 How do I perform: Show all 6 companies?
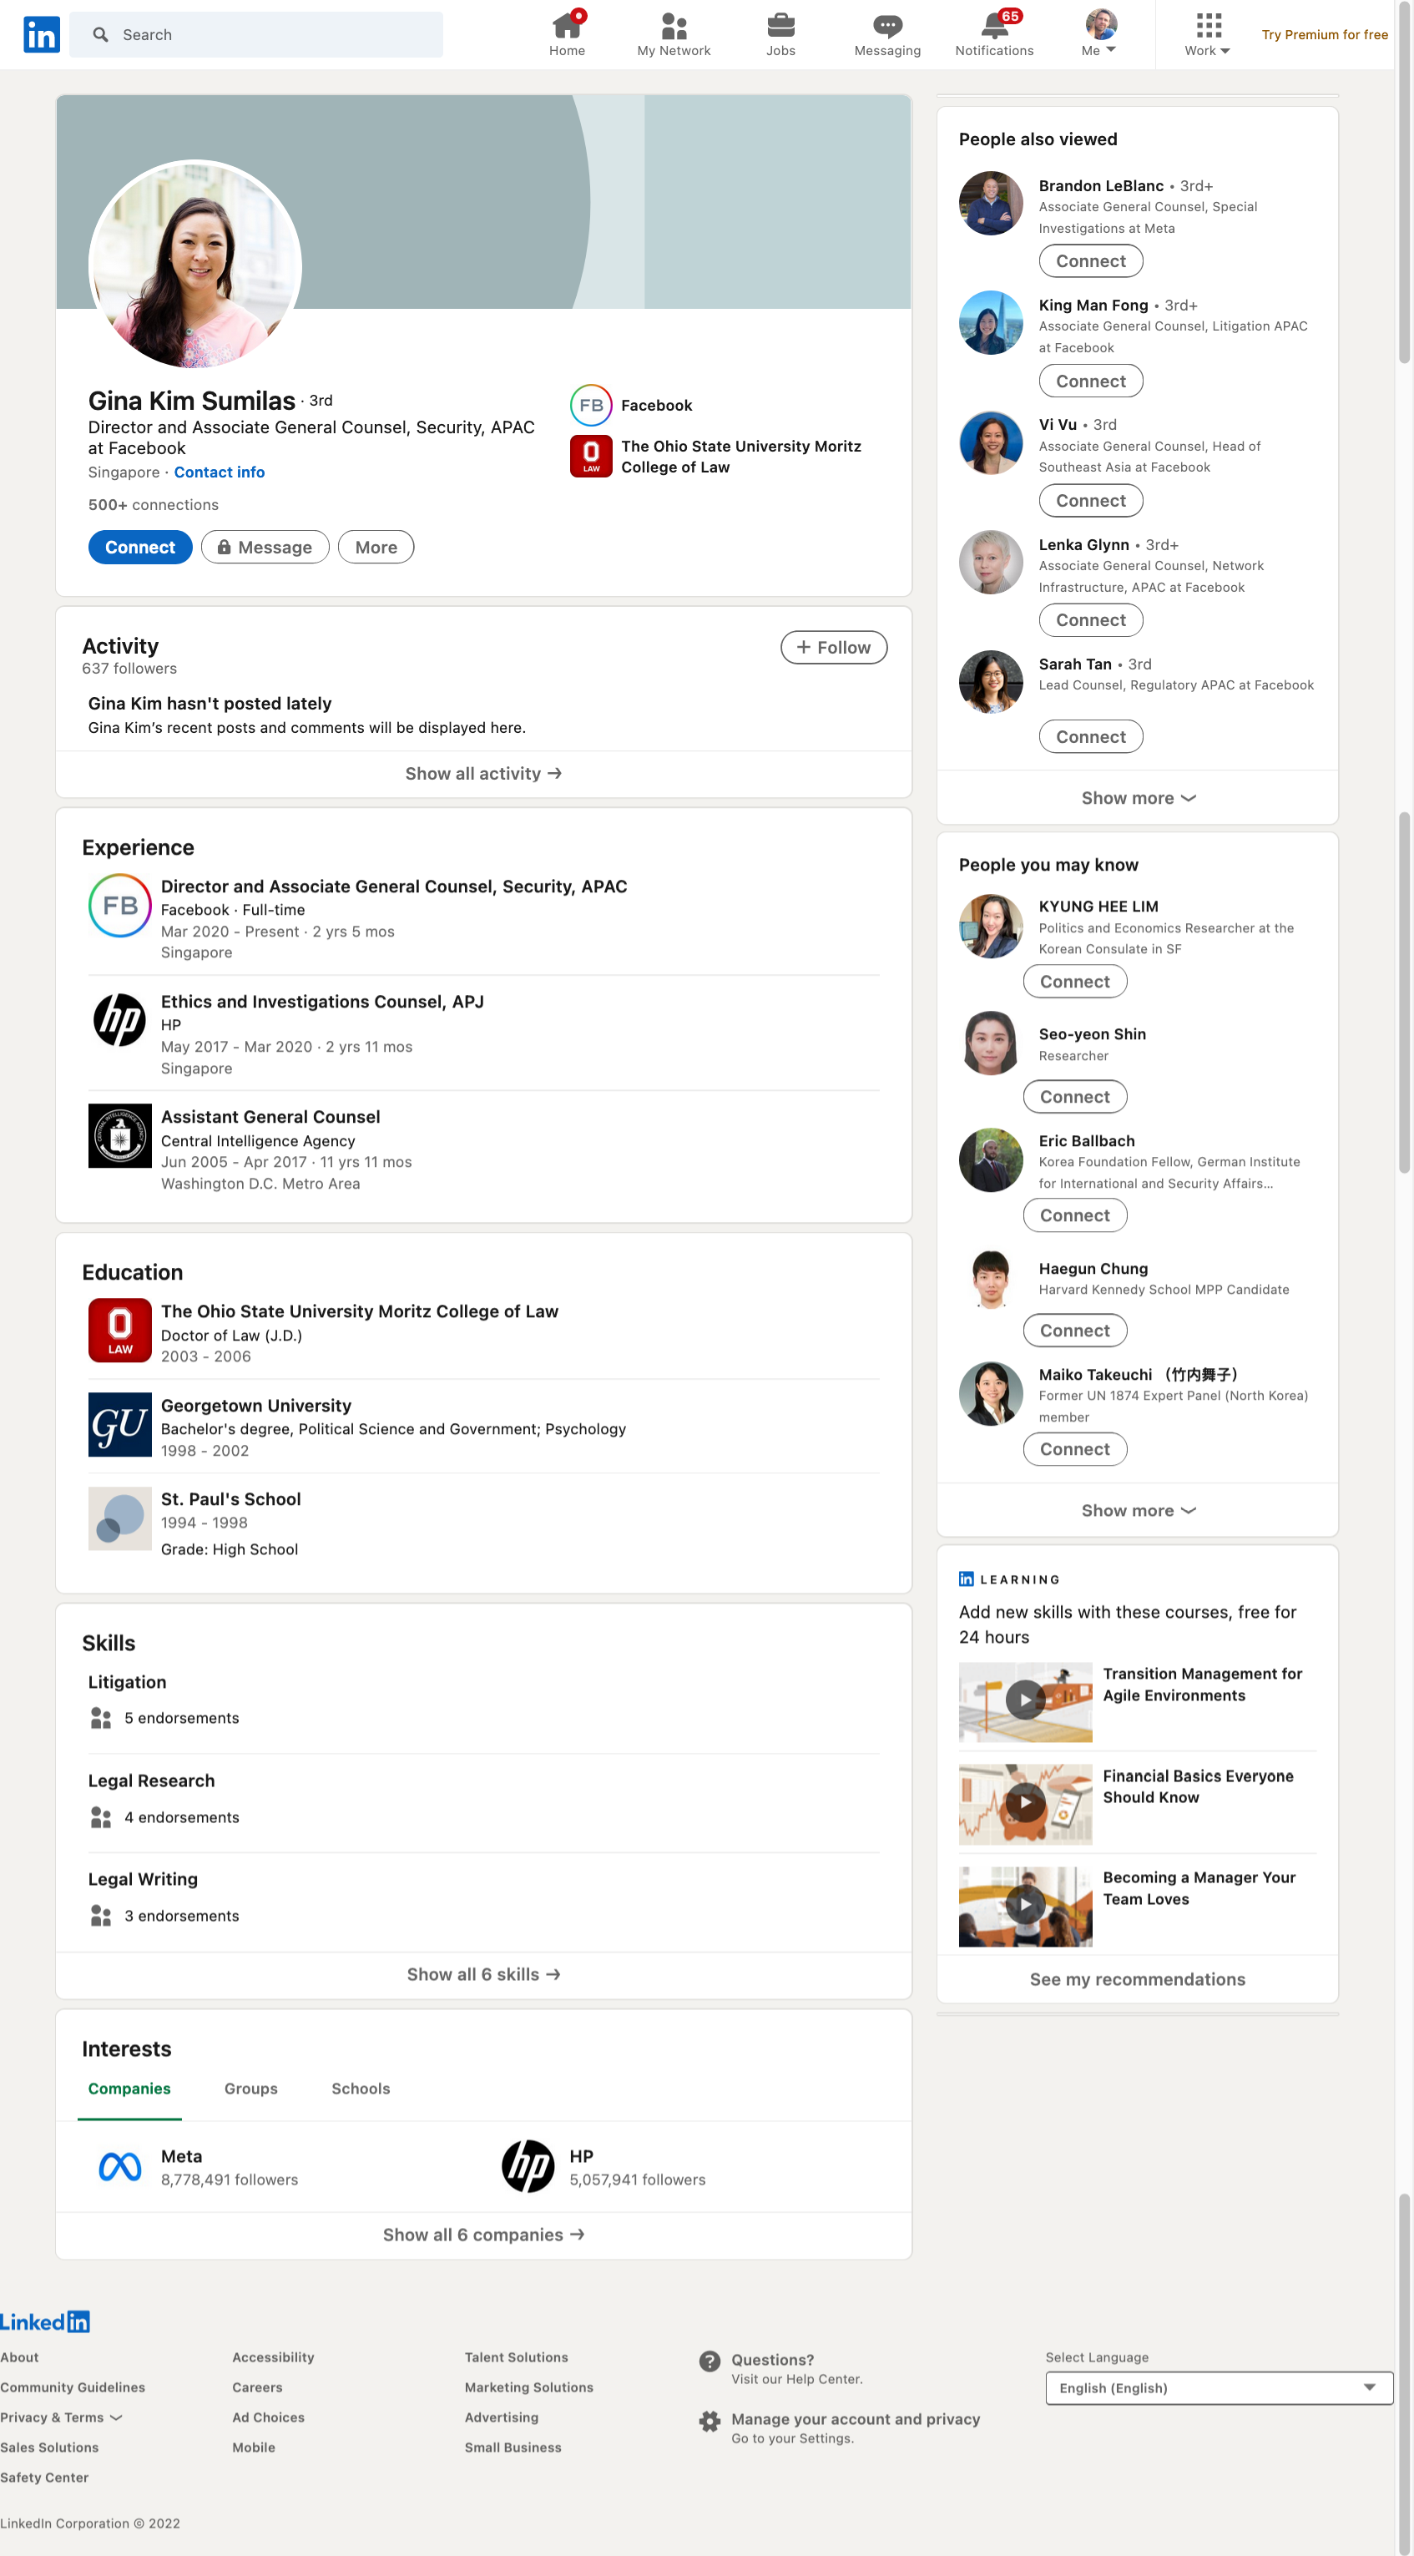click(483, 2235)
